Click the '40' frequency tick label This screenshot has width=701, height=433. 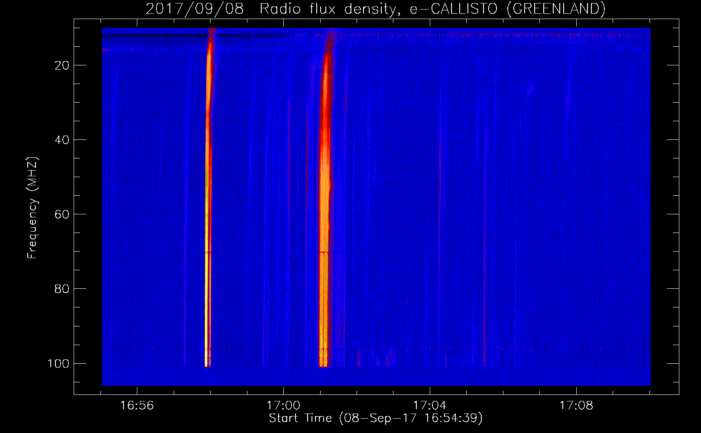pyautogui.click(x=62, y=140)
